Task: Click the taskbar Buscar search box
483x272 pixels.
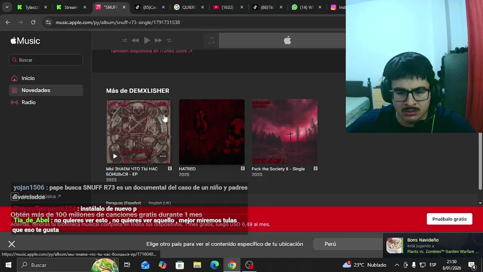Action: tap(68, 265)
